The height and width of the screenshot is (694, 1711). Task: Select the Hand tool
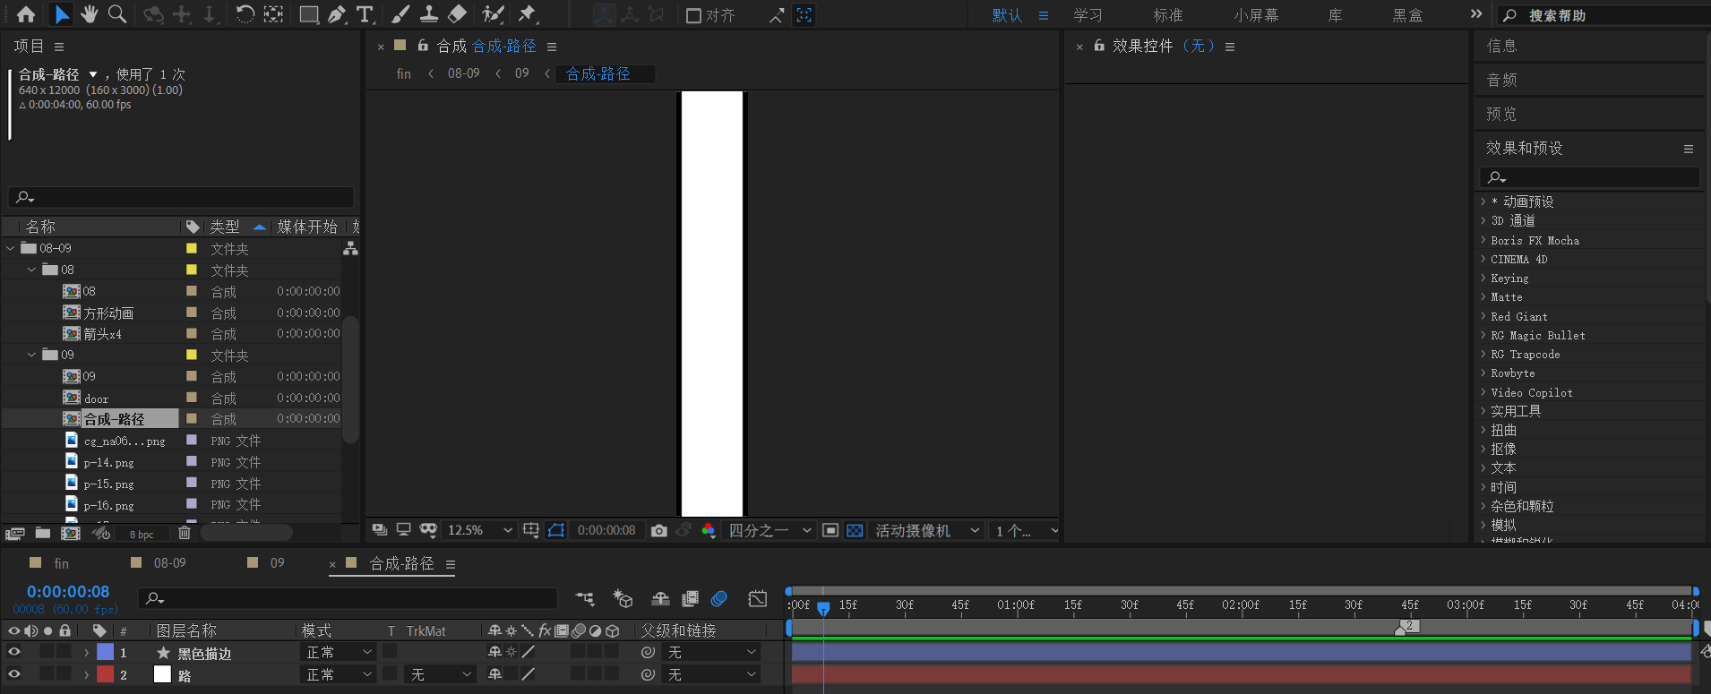(x=90, y=14)
